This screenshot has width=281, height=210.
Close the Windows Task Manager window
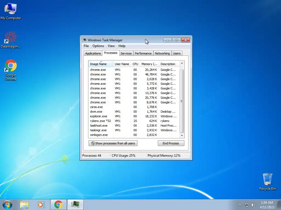click(186, 40)
